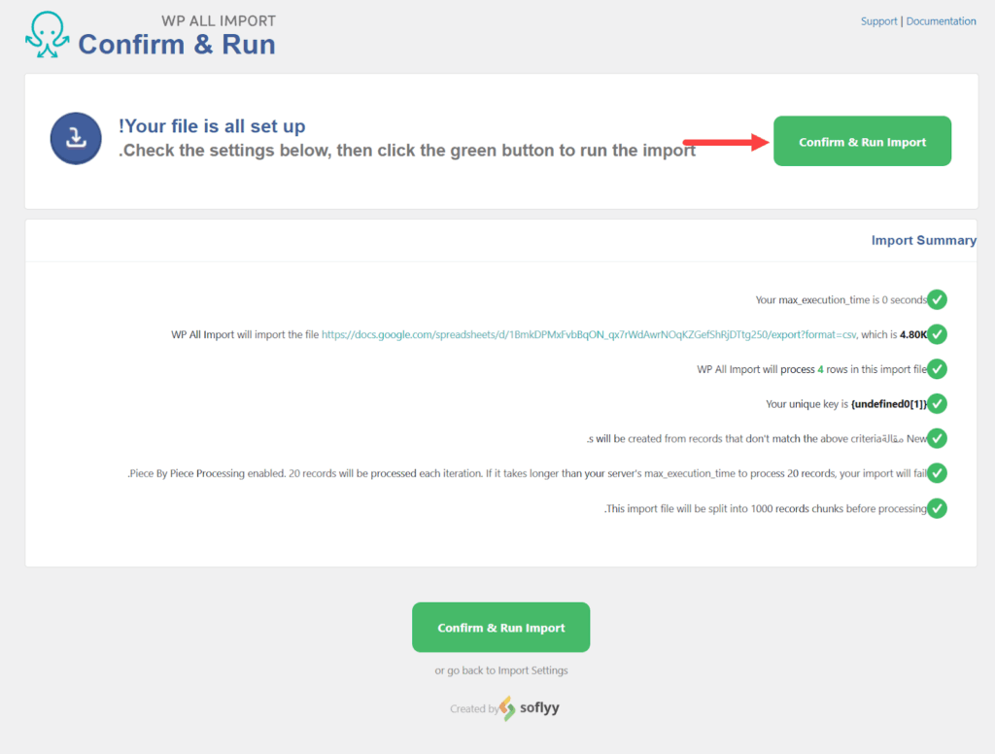
Task: Click the WP All Import octopus logo
Action: click(x=48, y=35)
